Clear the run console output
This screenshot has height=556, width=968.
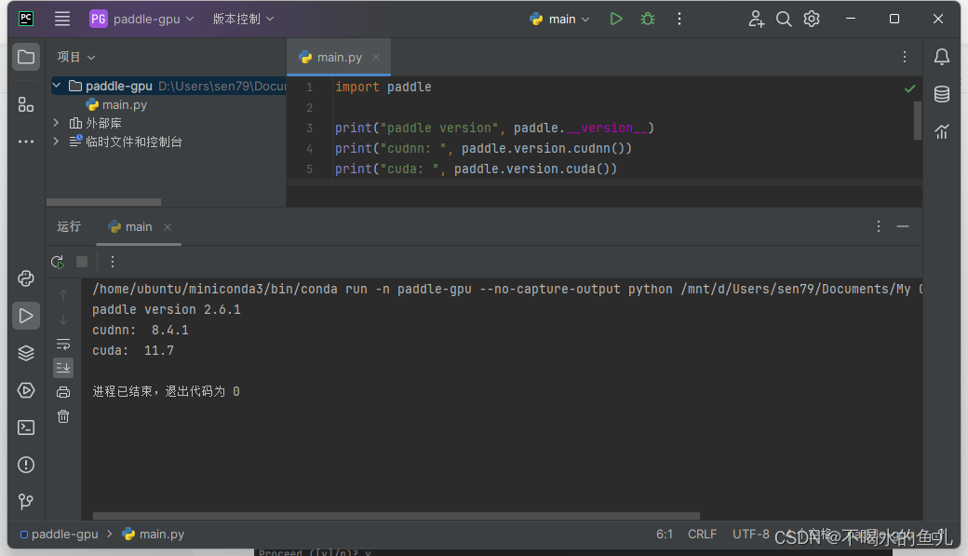(63, 415)
